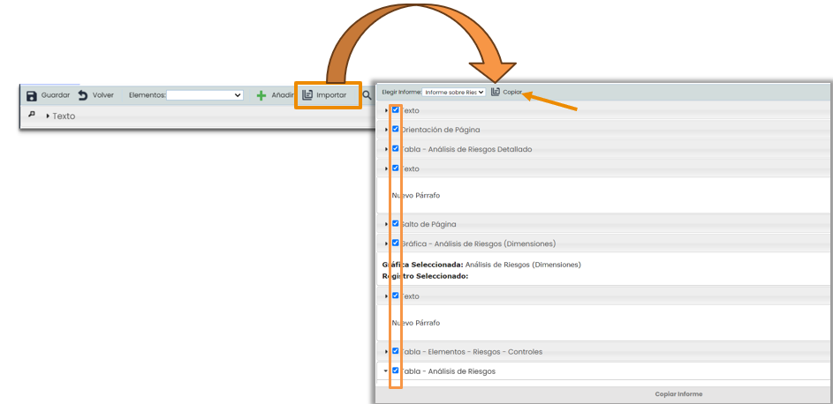Toggle the Salto de Página checkbox

click(x=396, y=224)
